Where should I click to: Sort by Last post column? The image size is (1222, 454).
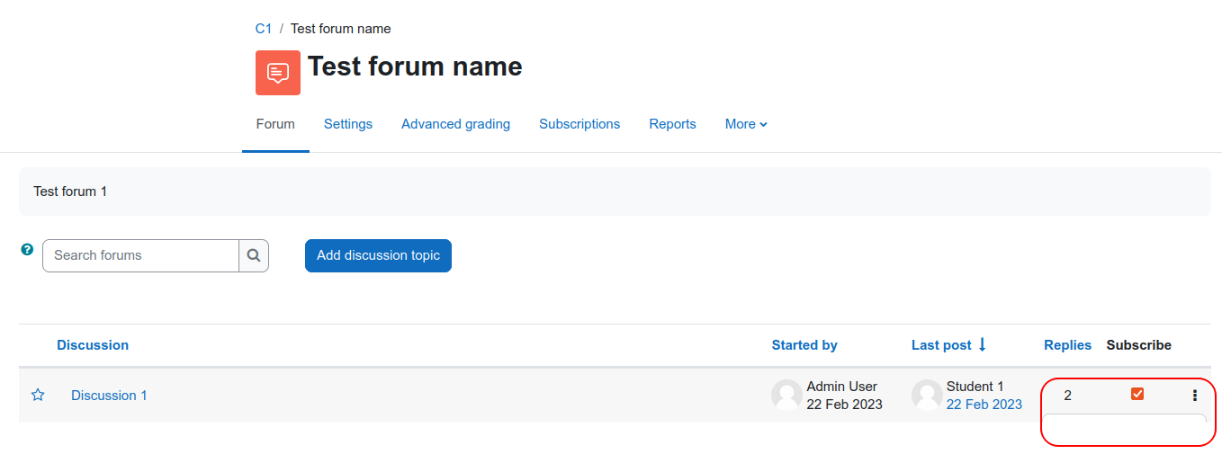point(941,345)
